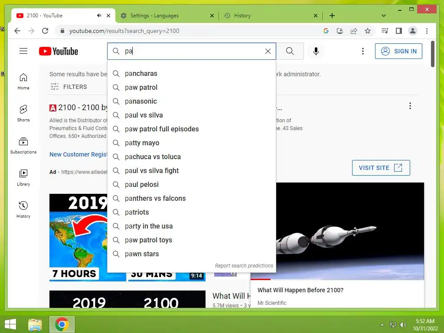The width and height of the screenshot is (444, 333).
Task: Open the Home sidebar item
Action: [23, 82]
